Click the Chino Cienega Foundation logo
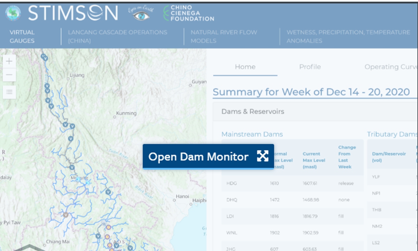This screenshot has width=418, height=251. tap(188, 13)
